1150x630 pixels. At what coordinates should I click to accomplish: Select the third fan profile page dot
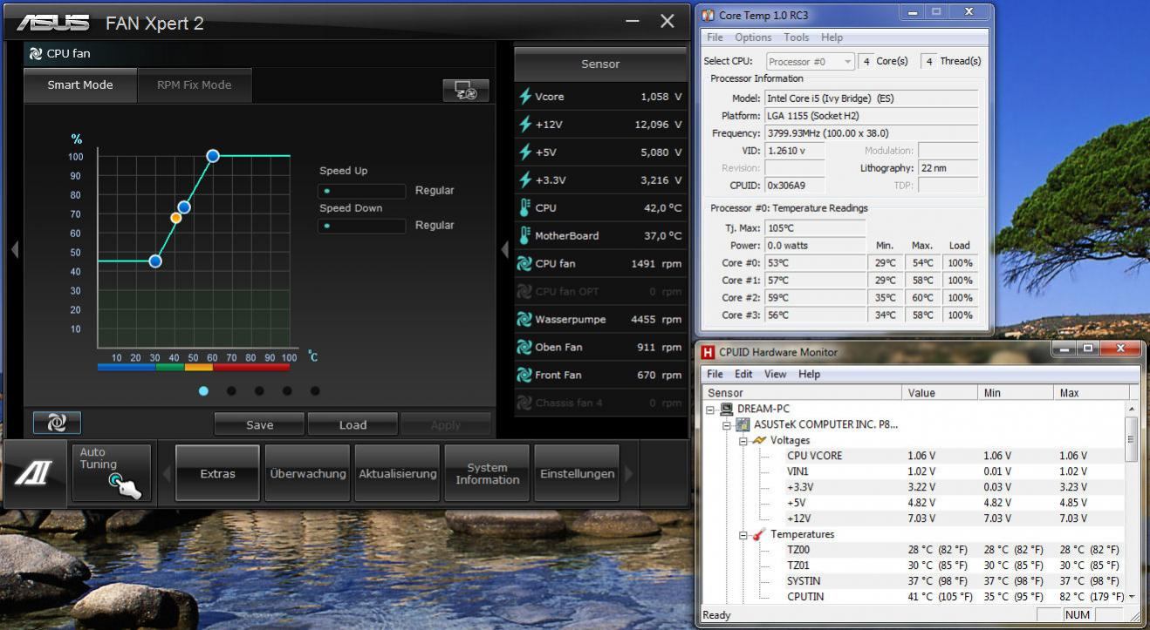(x=259, y=391)
